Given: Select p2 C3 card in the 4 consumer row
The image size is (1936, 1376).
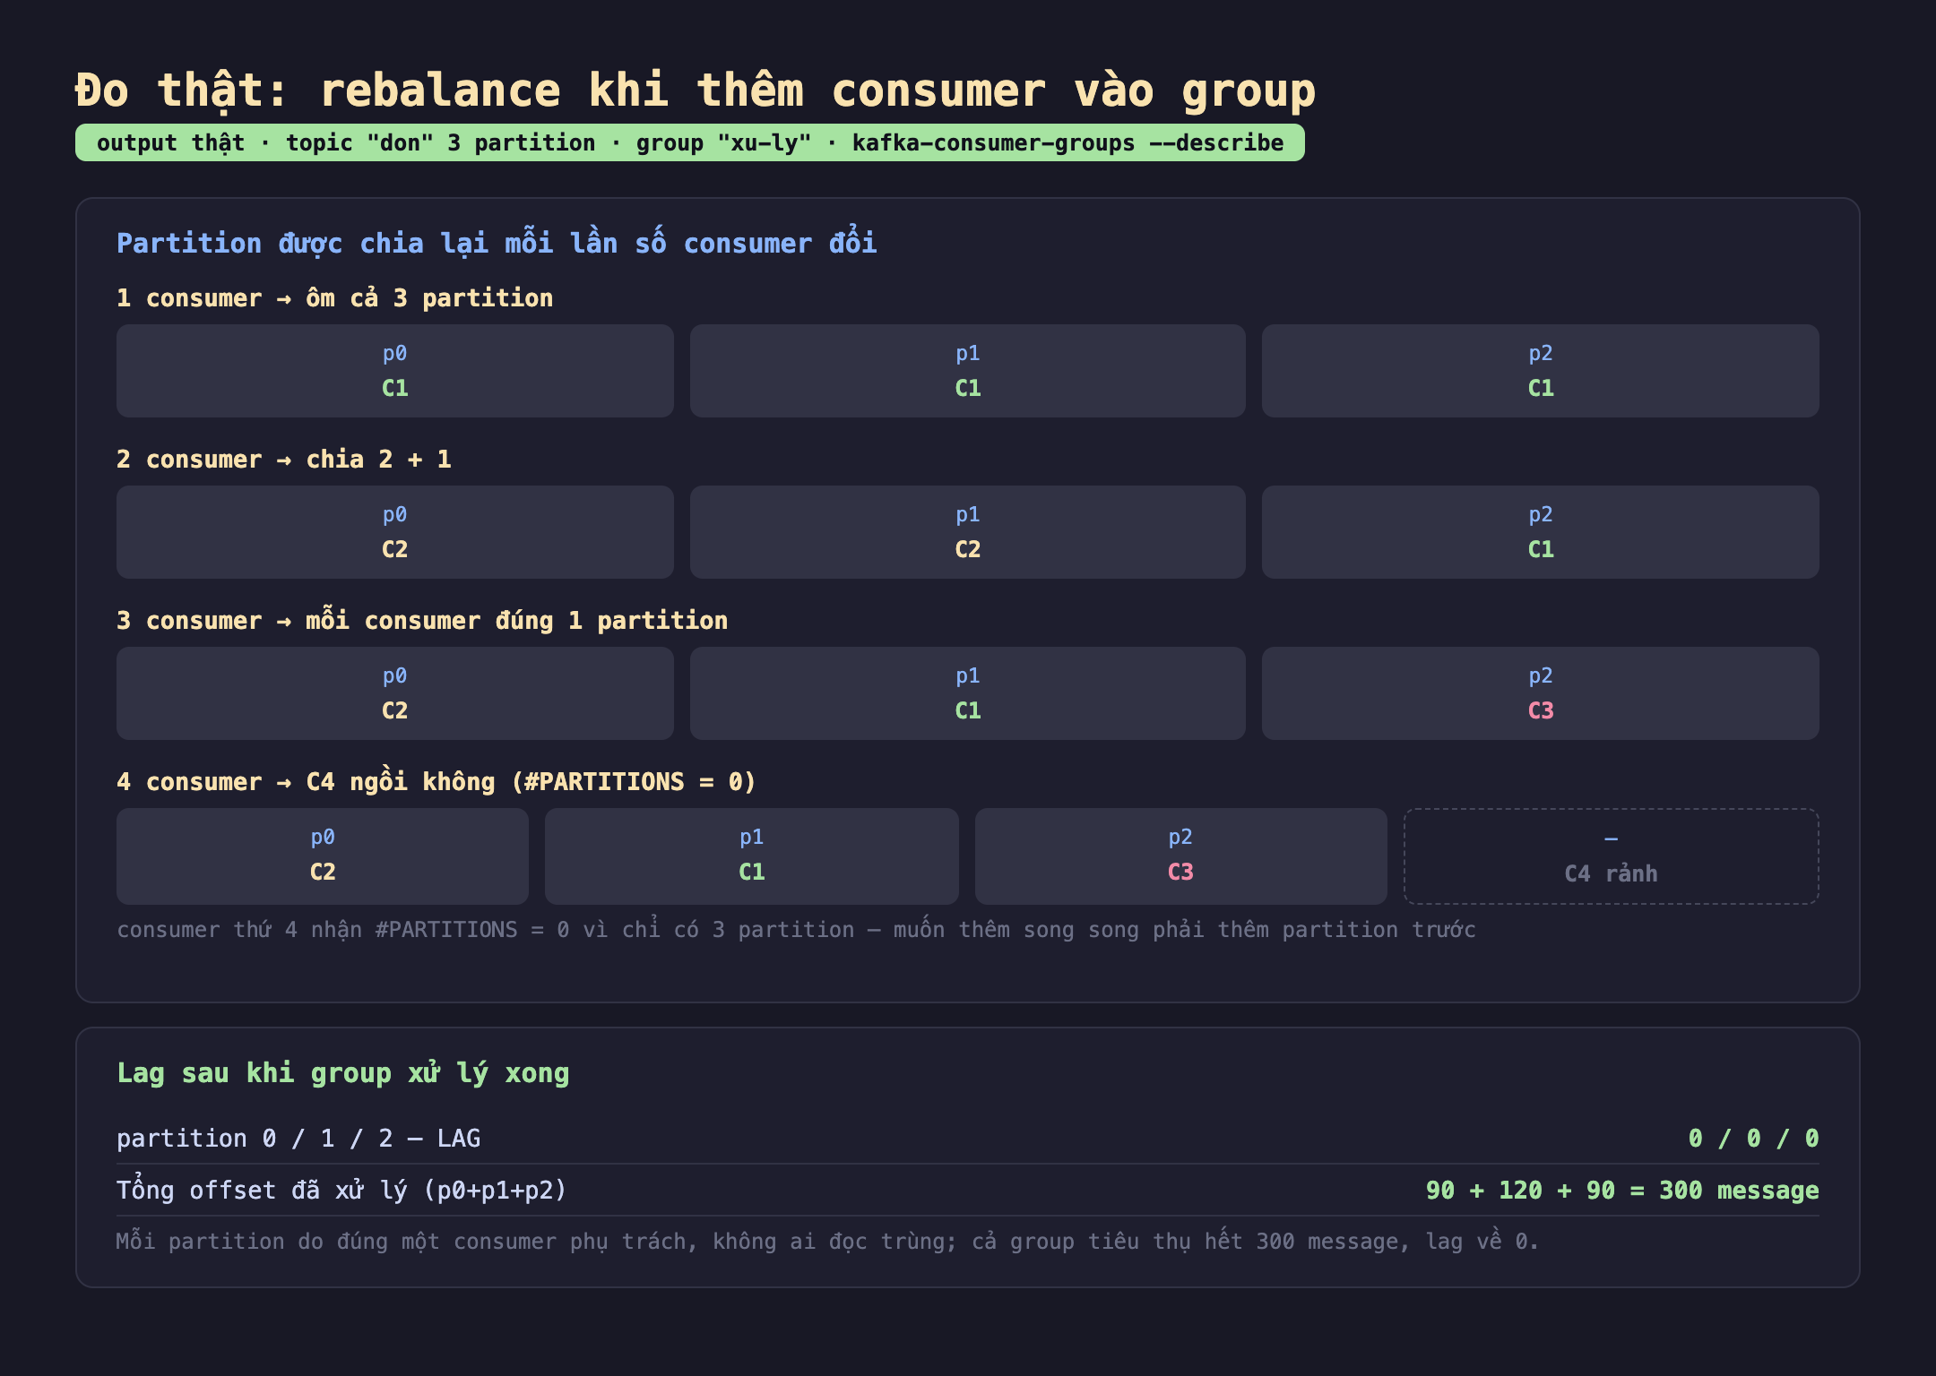Looking at the screenshot, I should point(1180,856).
